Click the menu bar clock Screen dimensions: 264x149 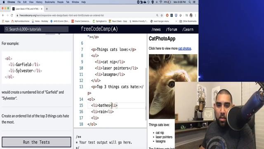pyautogui.click(x=179, y=2)
